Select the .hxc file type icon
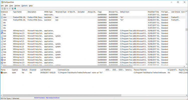 [x=2, y=33]
